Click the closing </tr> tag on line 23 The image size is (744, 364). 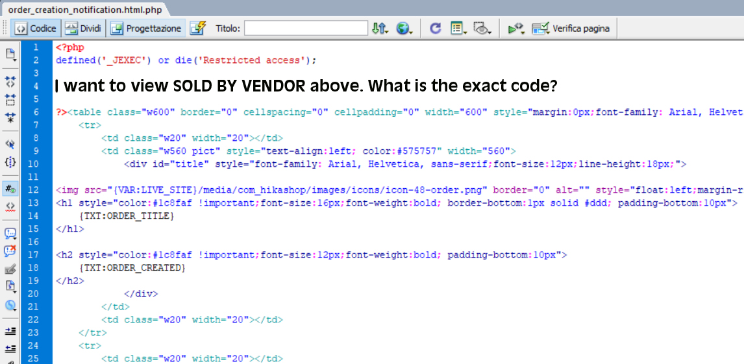point(93,332)
